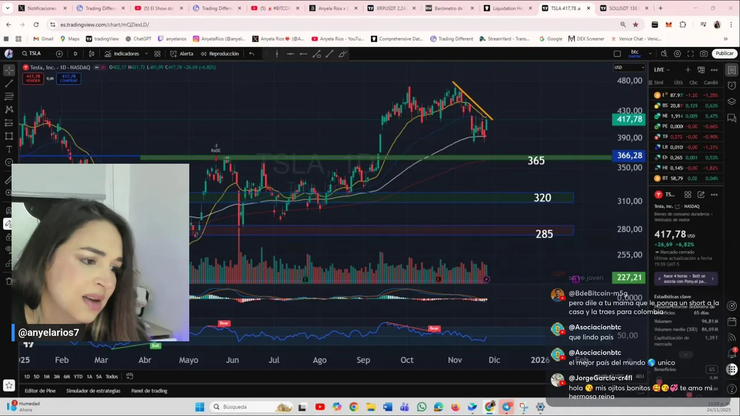The height and width of the screenshot is (416, 740).
Task: Add symbol to watchlist plus icon
Action: (687, 70)
